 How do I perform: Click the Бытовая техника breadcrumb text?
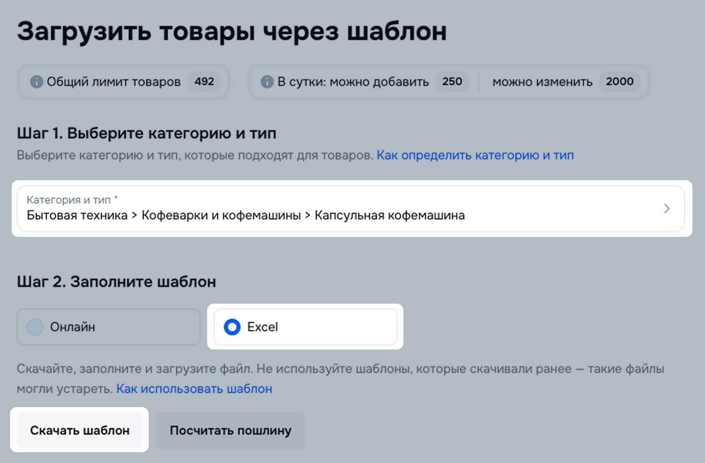77,215
